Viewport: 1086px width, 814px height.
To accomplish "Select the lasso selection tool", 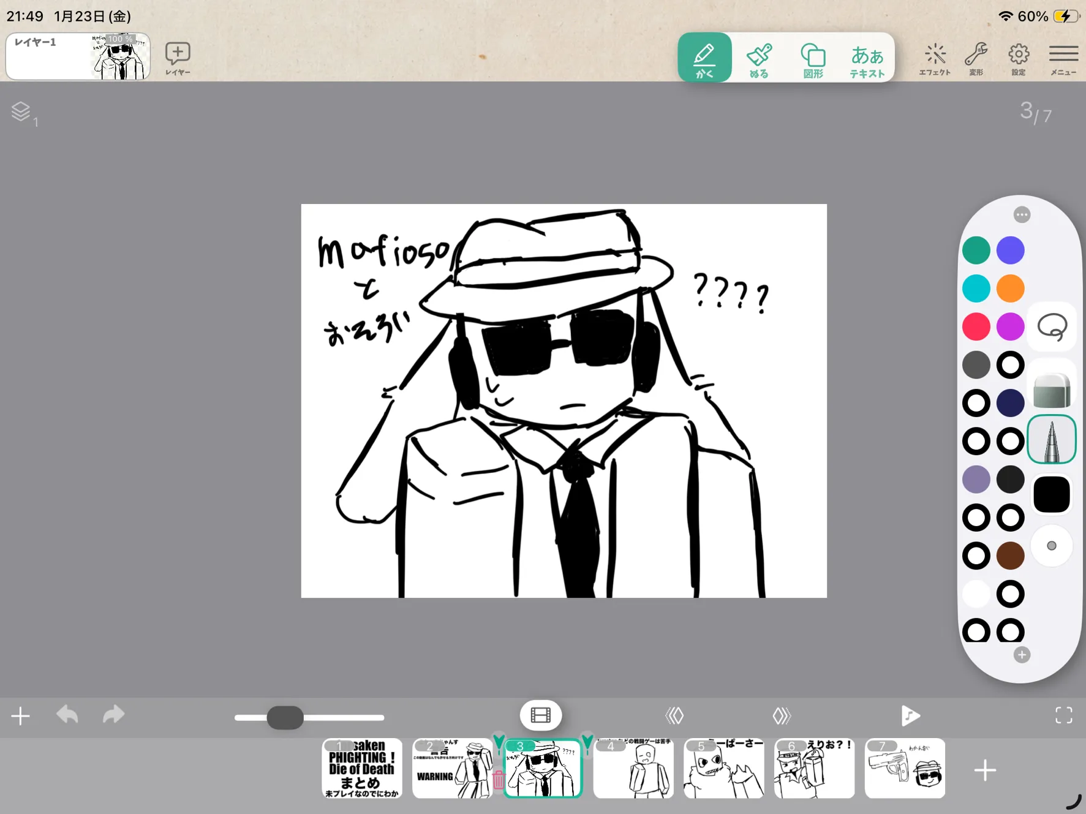I will point(1052,326).
